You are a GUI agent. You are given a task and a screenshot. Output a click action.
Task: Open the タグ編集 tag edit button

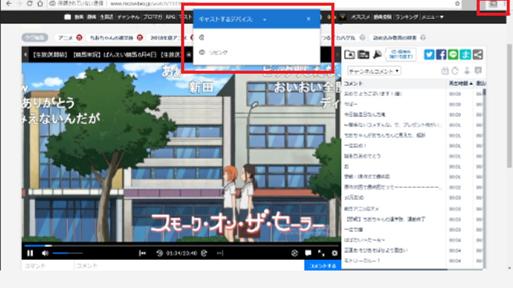point(35,38)
